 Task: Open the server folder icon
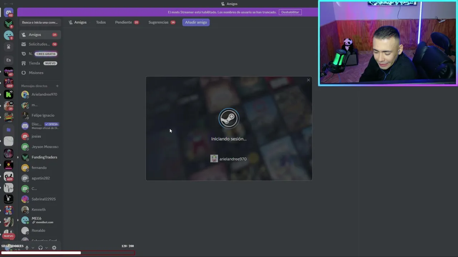(x=9, y=130)
